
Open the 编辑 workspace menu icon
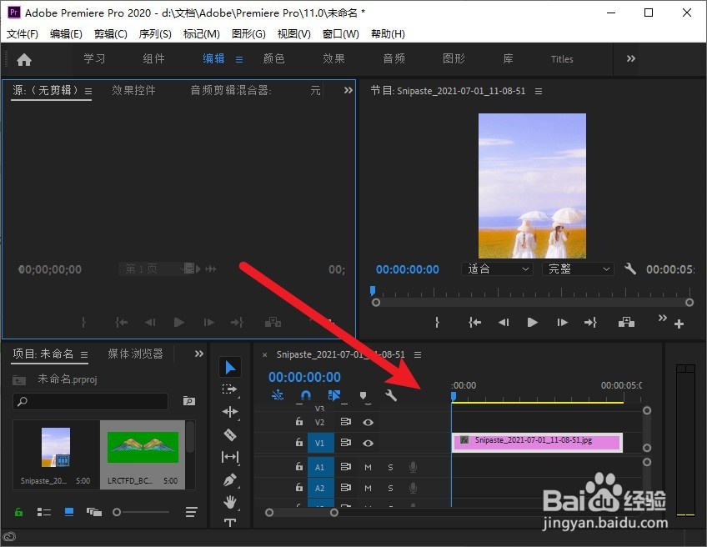239,59
